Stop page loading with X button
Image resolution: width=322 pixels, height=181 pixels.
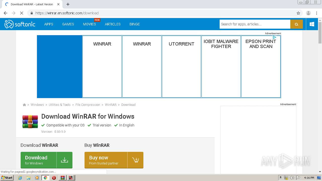22,13
